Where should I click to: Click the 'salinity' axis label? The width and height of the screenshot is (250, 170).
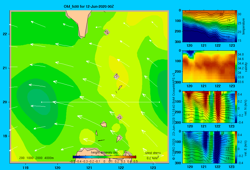tap(246, 67)
